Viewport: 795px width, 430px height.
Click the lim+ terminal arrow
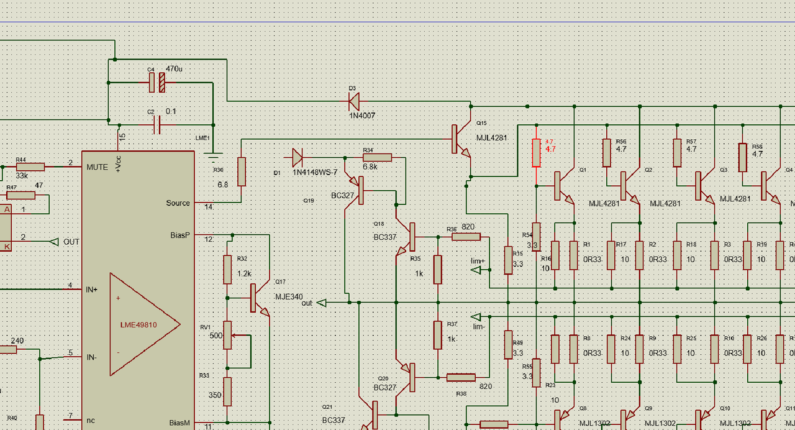476,270
